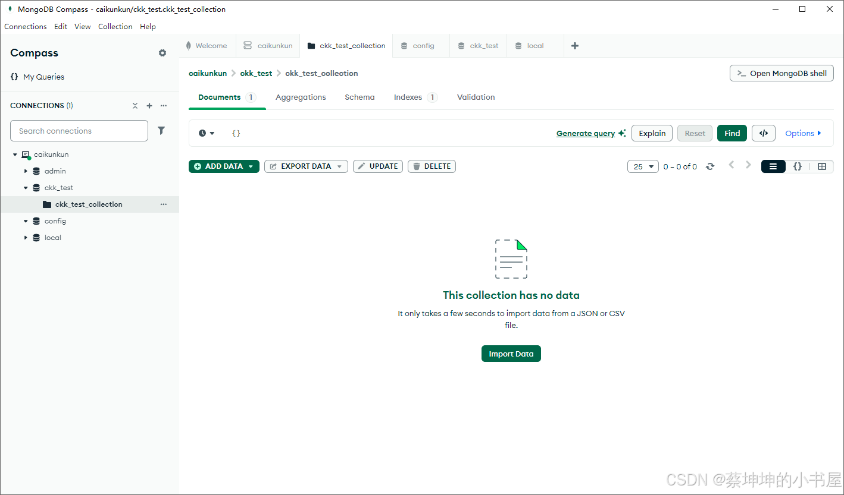Select the table view icon
This screenshot has height=495, width=844.
point(822,166)
